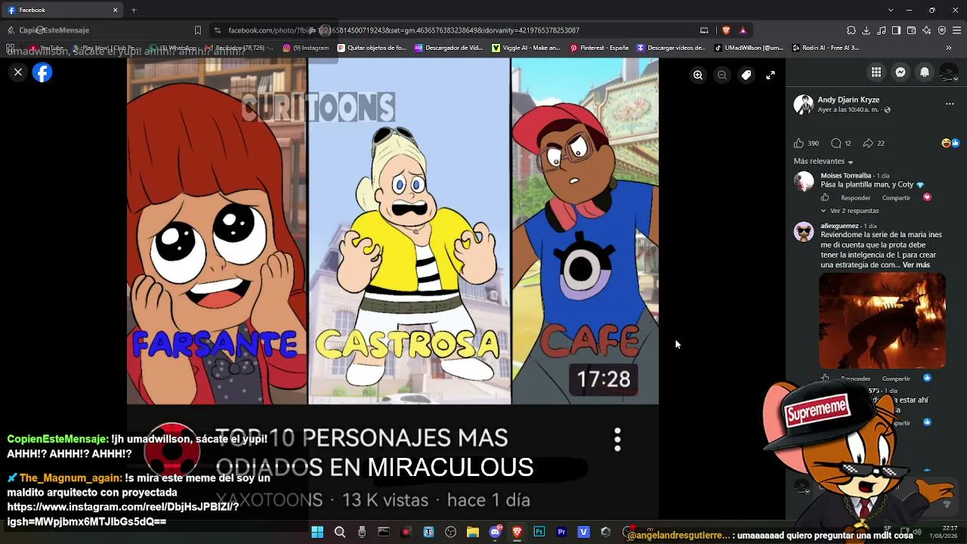Image resolution: width=967 pixels, height=544 pixels.
Task: Close the Facebook photo viewer
Action: click(18, 73)
